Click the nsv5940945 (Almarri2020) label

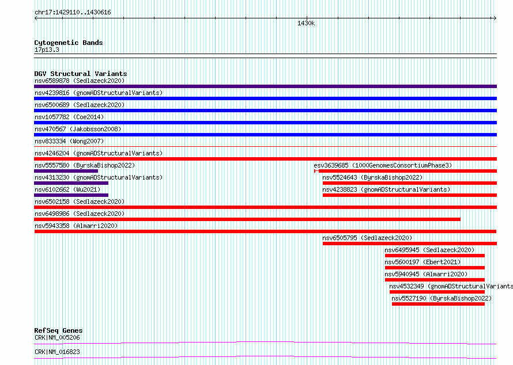point(426,274)
